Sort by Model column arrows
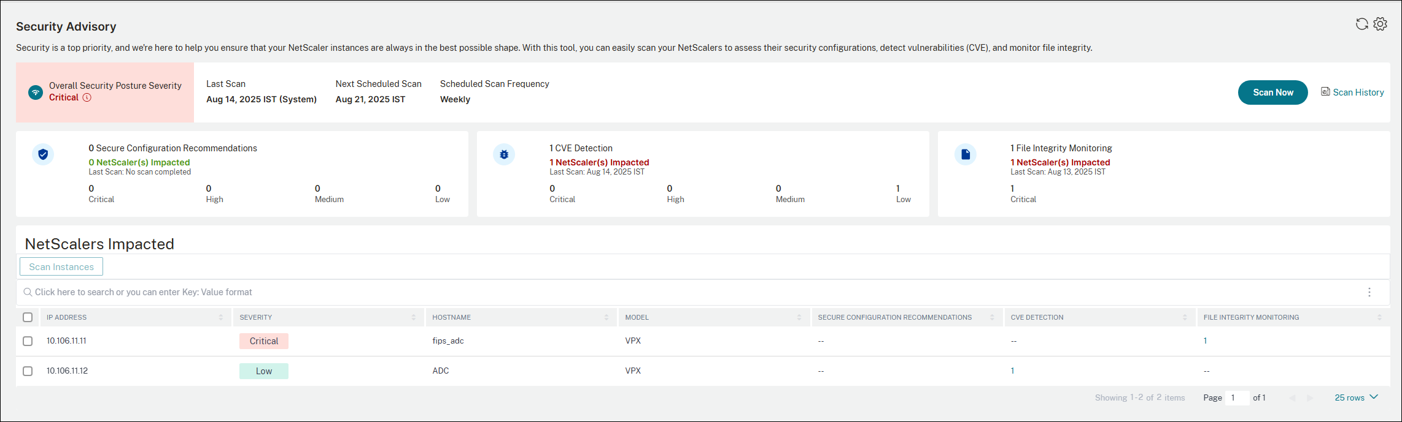1402x422 pixels. coord(799,317)
